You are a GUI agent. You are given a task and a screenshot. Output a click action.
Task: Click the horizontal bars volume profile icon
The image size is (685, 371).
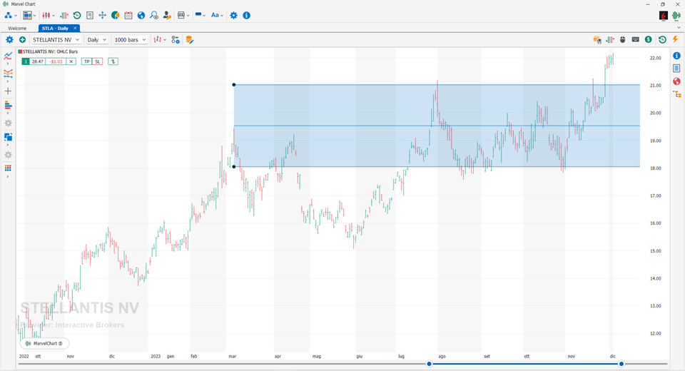point(8,106)
